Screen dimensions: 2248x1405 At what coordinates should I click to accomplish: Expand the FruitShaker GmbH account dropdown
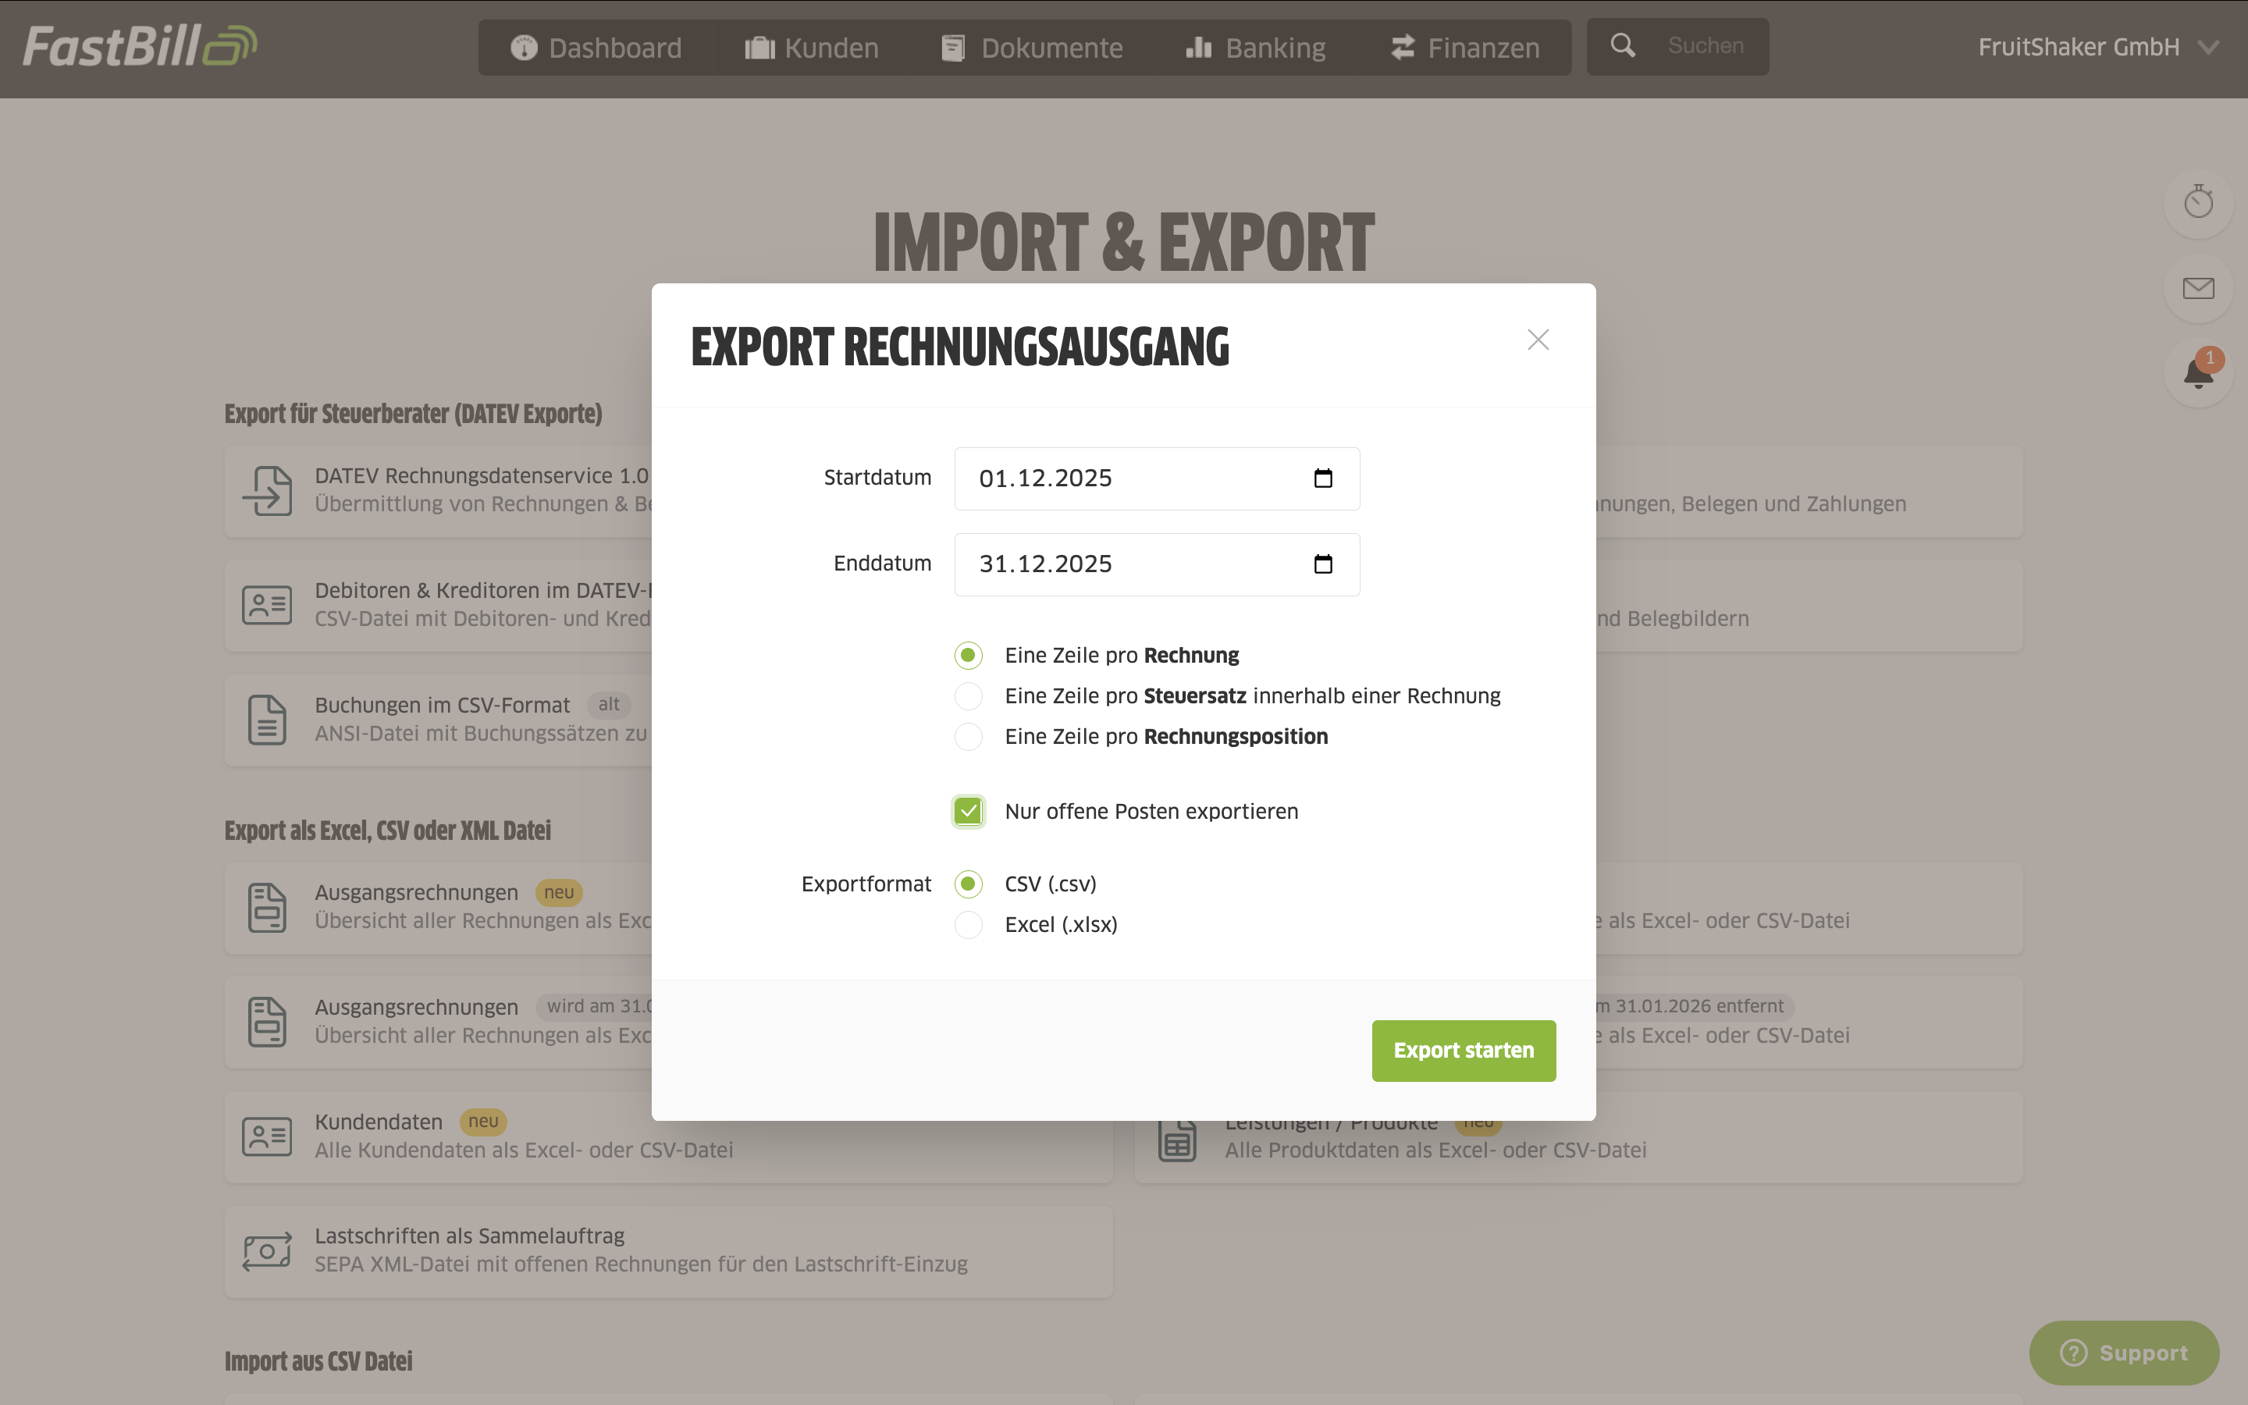[2098, 48]
